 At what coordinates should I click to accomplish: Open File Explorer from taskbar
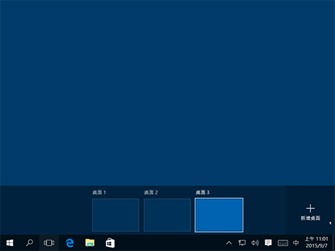(x=90, y=243)
